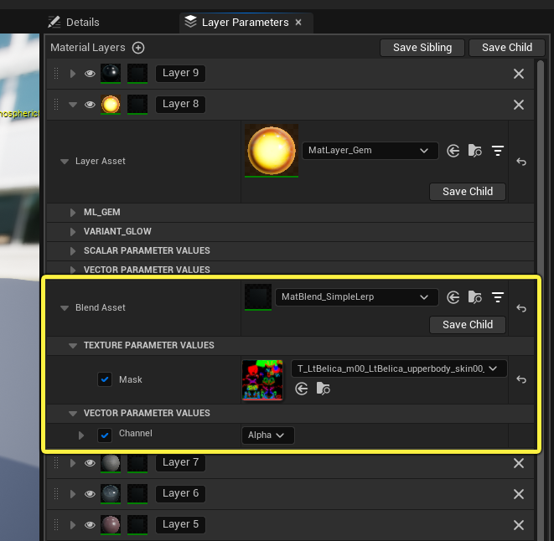Click the Mask texture thumbnail
Viewport: 554px width, 541px height.
[x=262, y=380]
